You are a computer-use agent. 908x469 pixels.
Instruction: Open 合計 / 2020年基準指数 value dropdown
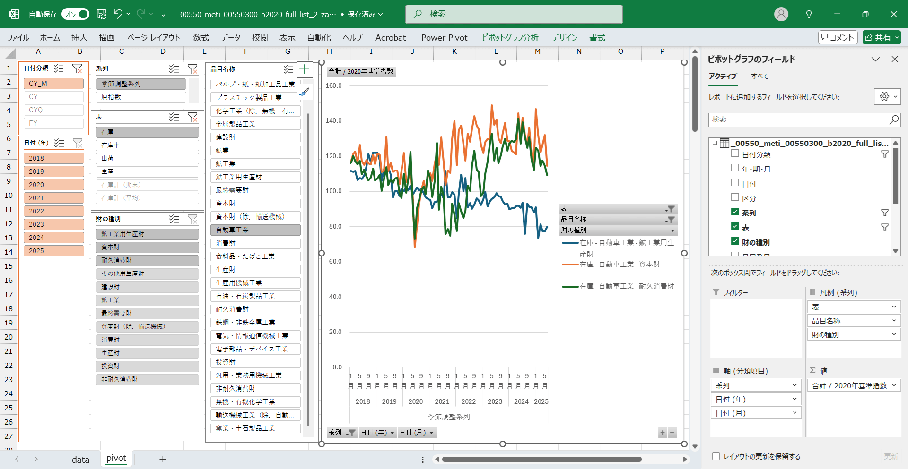pos(894,386)
